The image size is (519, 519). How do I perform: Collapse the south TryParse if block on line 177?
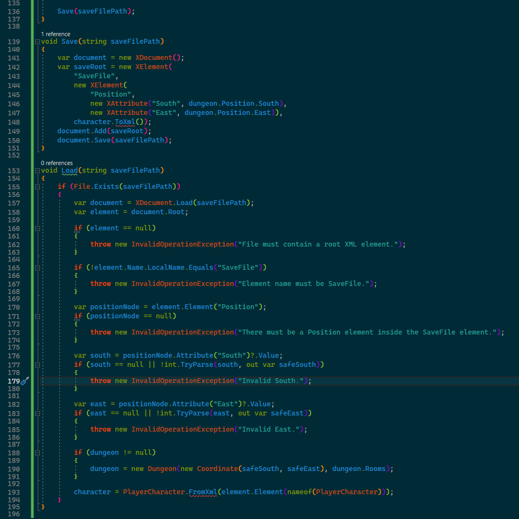tap(37, 365)
